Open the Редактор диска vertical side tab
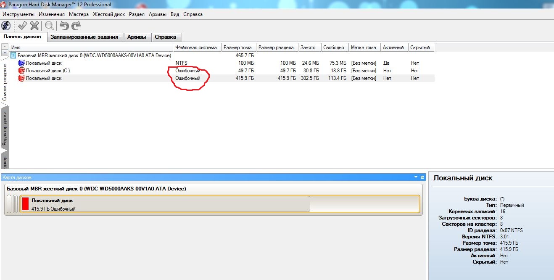This screenshot has width=554, height=280. click(x=5, y=129)
